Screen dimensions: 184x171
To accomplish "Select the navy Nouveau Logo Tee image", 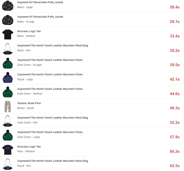I will pyautogui.click(x=8, y=150).
